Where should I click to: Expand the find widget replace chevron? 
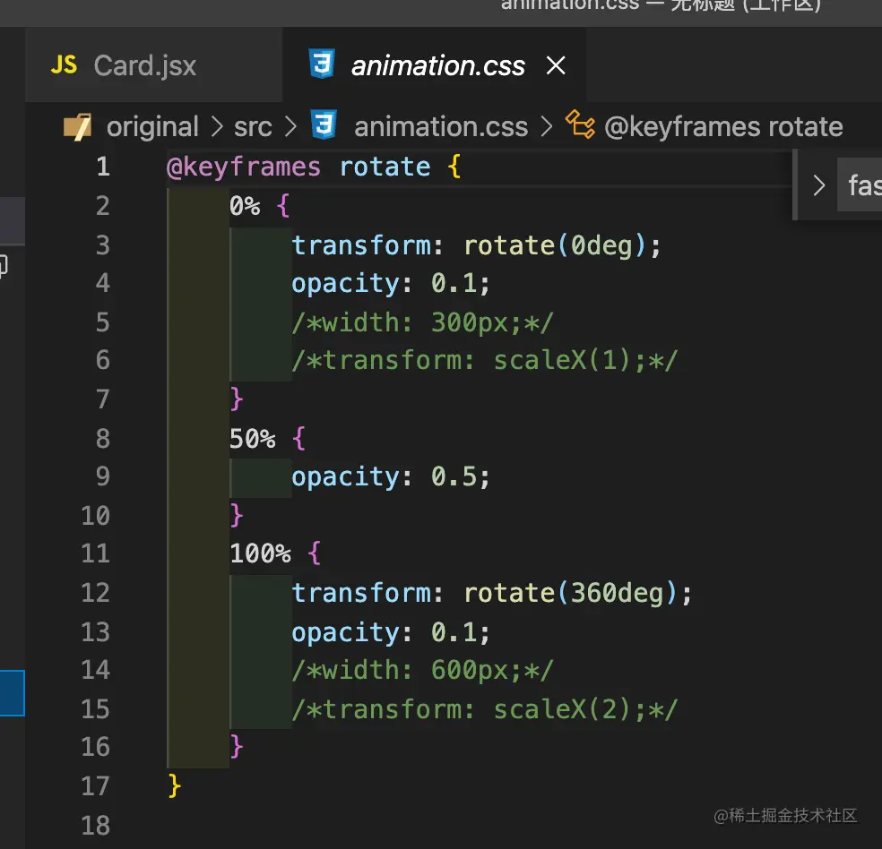click(819, 184)
